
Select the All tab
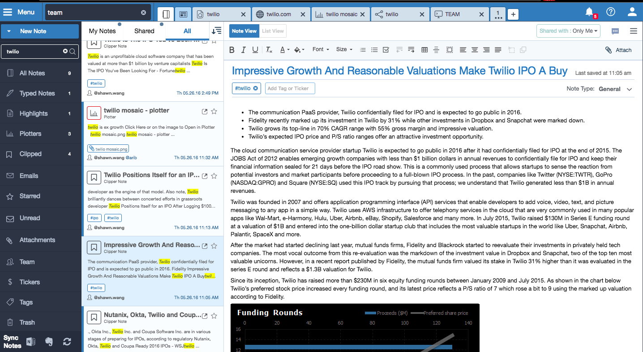(187, 31)
